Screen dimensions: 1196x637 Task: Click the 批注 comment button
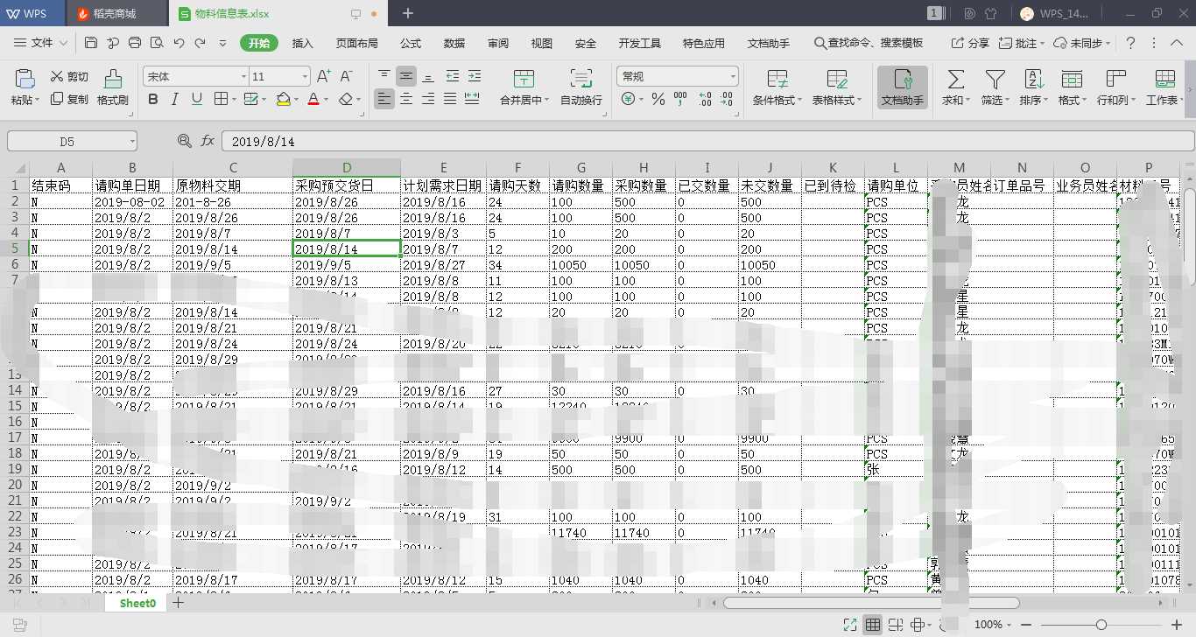coord(1021,43)
